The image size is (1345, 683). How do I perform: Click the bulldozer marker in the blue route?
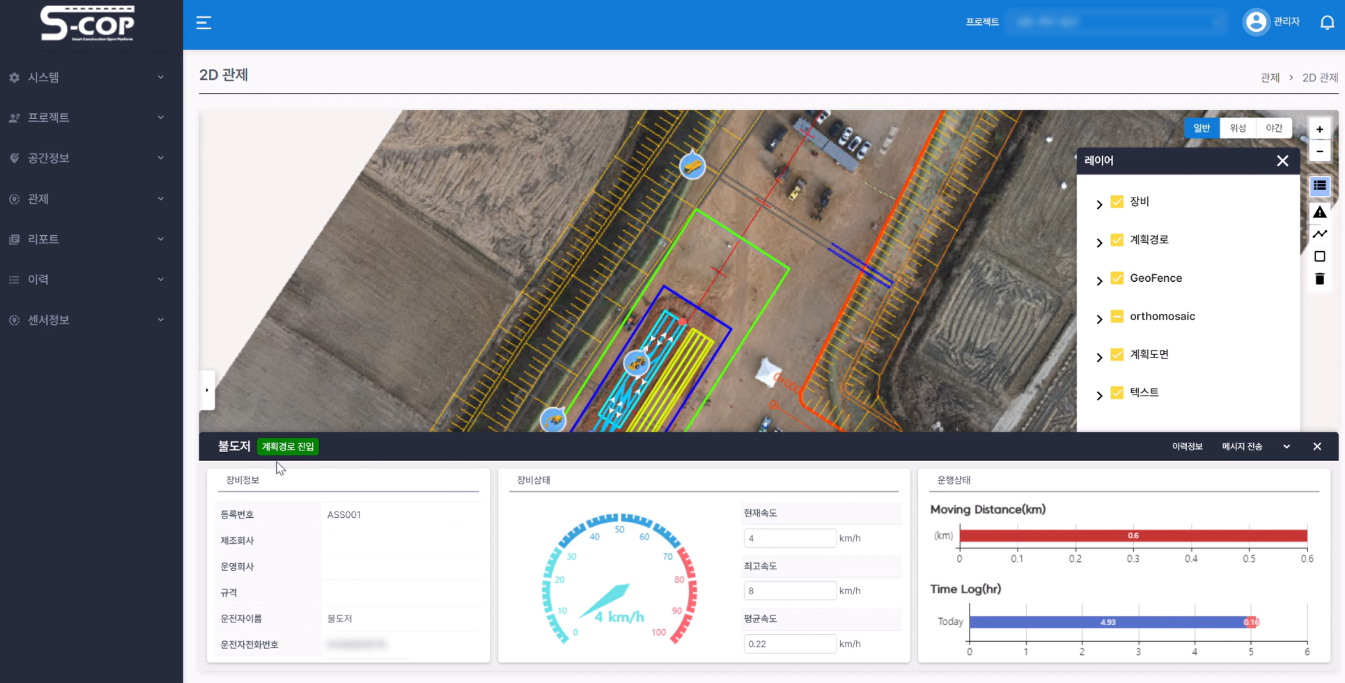click(636, 363)
